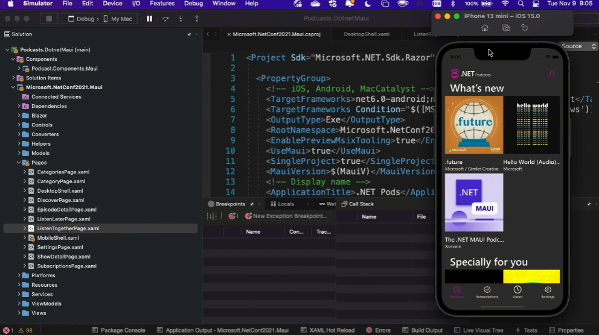Switch to the Call Stack panel tab

[361, 204]
